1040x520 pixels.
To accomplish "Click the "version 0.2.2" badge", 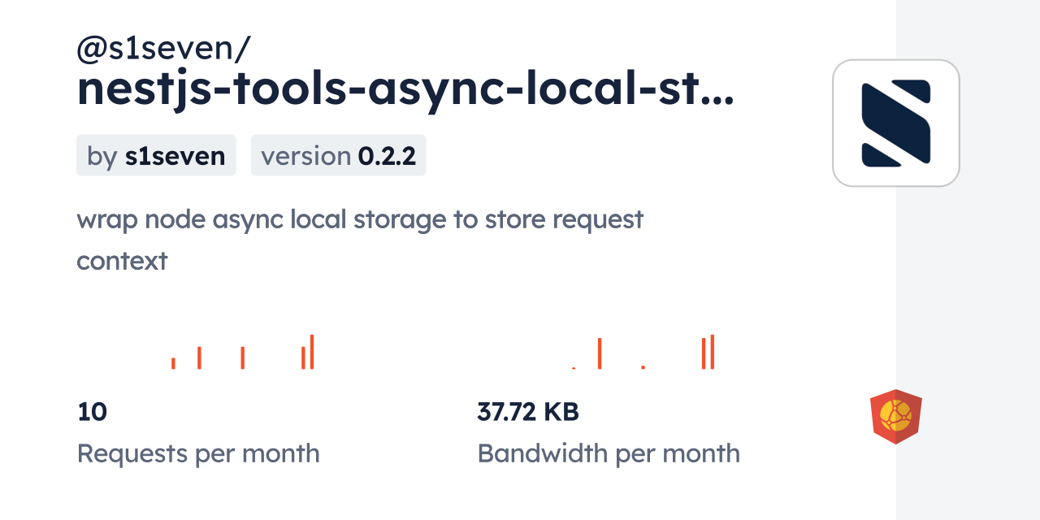I will 338,155.
